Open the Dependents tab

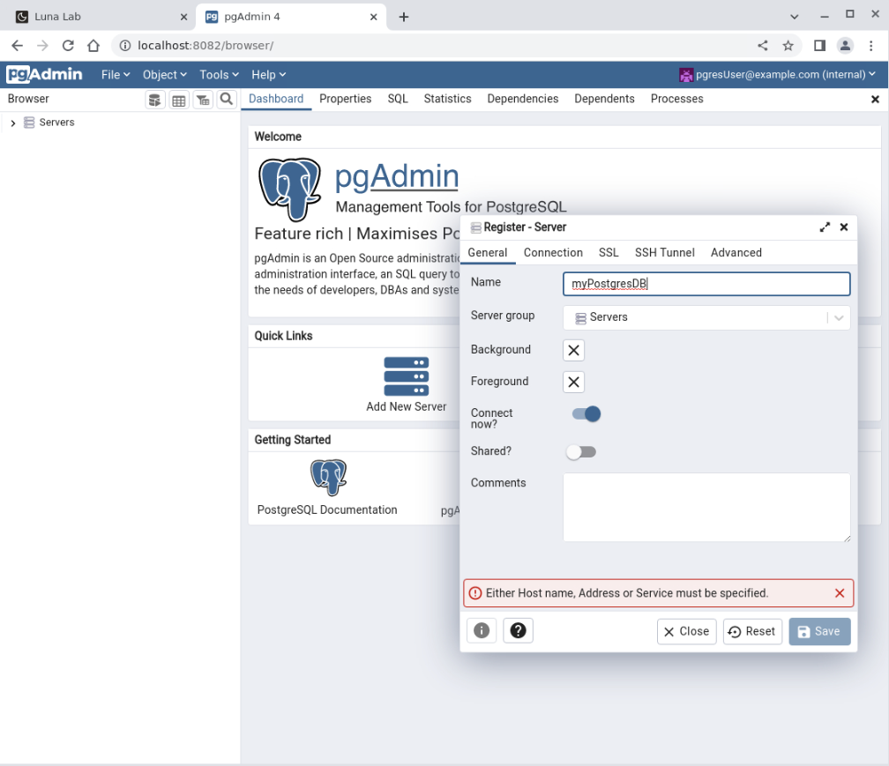coord(604,99)
